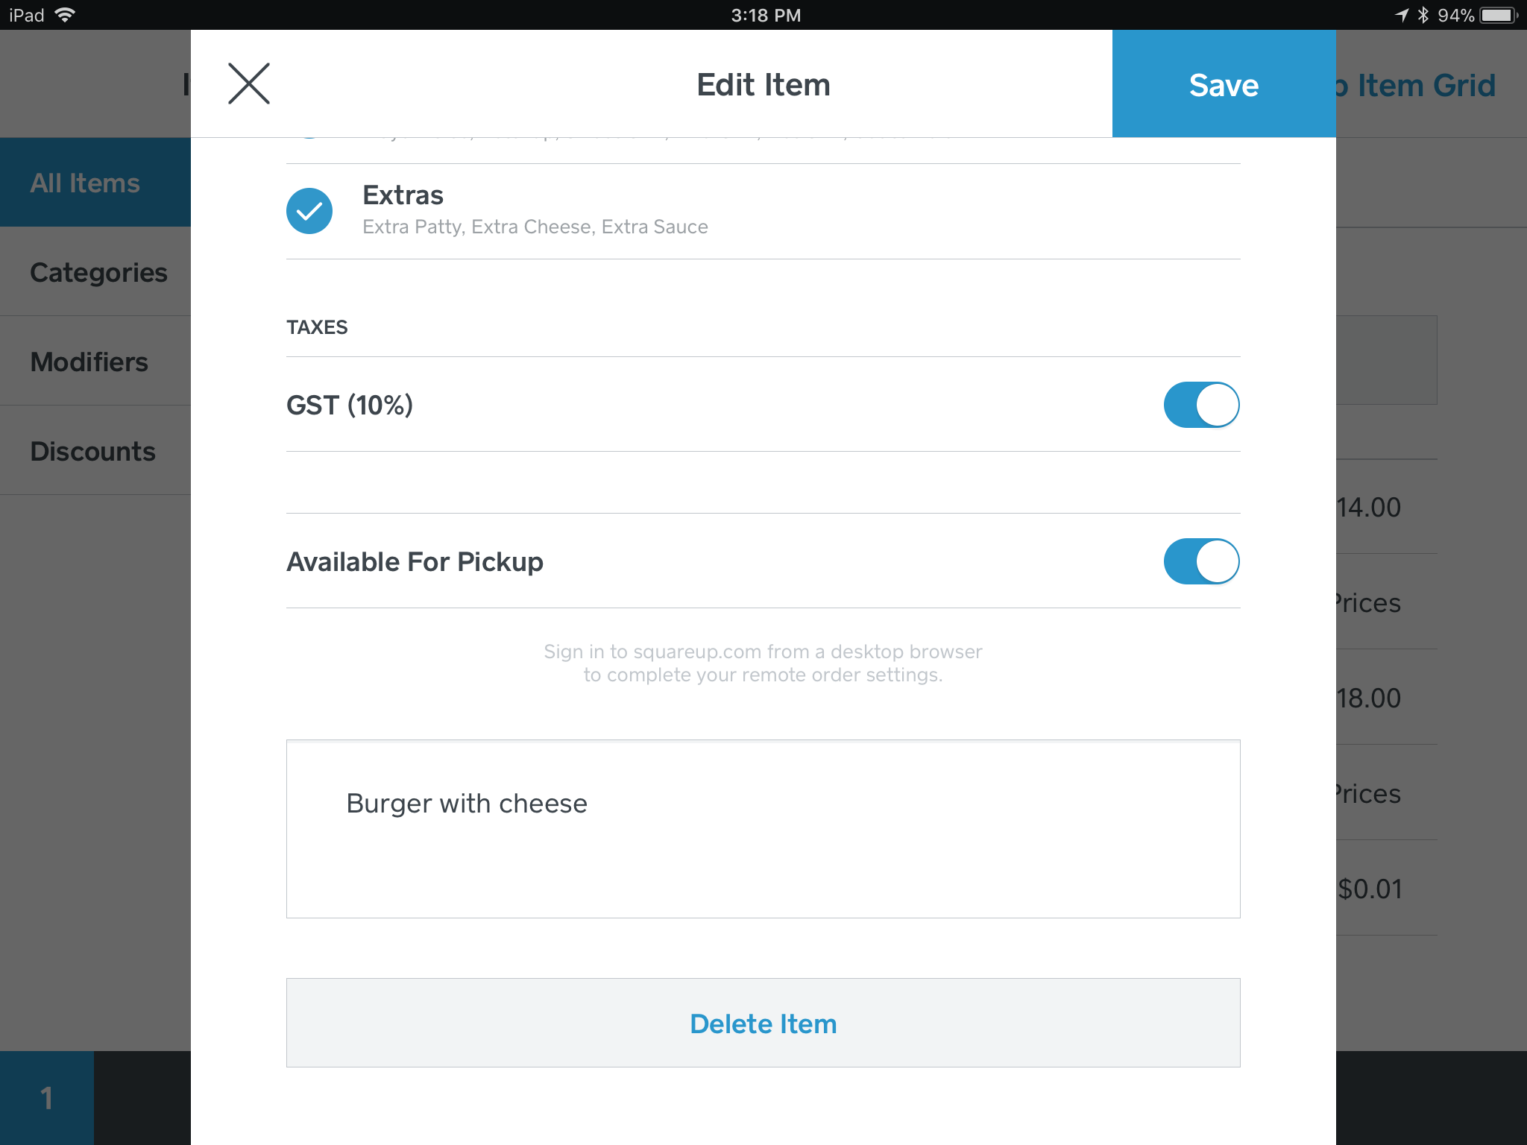Tap the Wi-Fi status icon

coord(66,15)
